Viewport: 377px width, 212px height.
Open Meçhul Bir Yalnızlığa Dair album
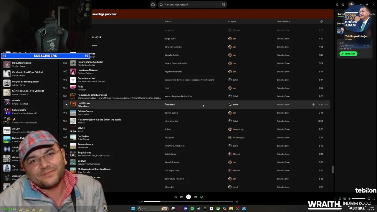tap(29, 83)
